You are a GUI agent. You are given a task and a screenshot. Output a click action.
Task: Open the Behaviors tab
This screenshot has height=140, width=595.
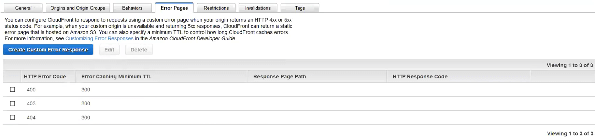[132, 8]
